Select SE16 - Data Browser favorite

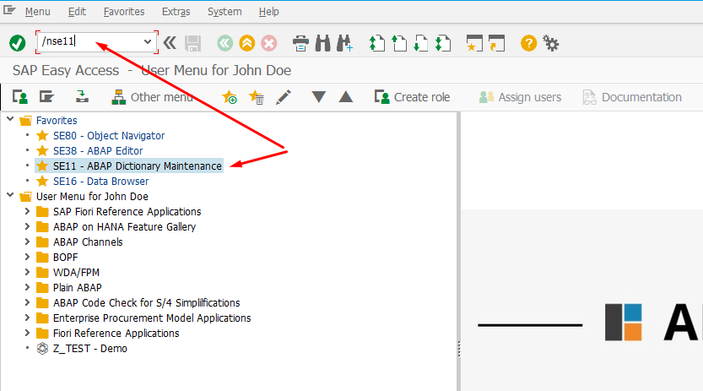pos(101,182)
